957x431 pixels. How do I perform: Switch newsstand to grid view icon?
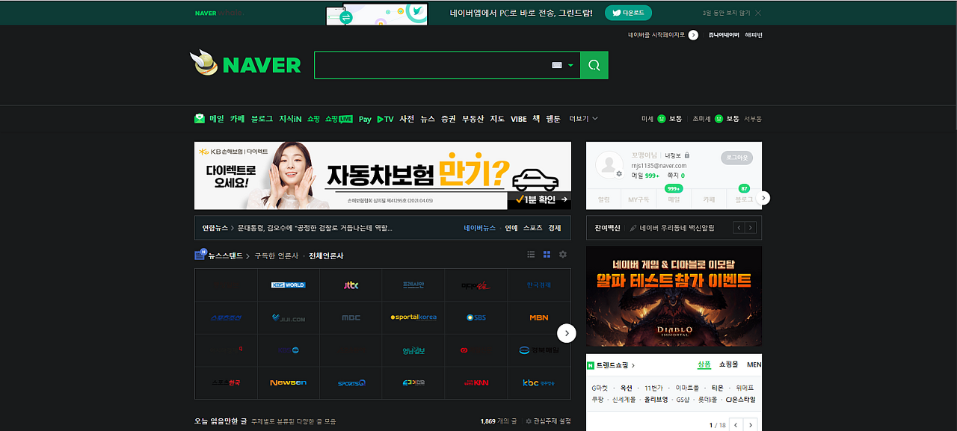click(547, 255)
